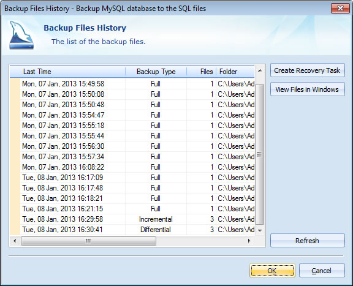Screen dimensions: 353x286
Task: Click Files count 1 in 15:57:34 row
Action: point(201,157)
